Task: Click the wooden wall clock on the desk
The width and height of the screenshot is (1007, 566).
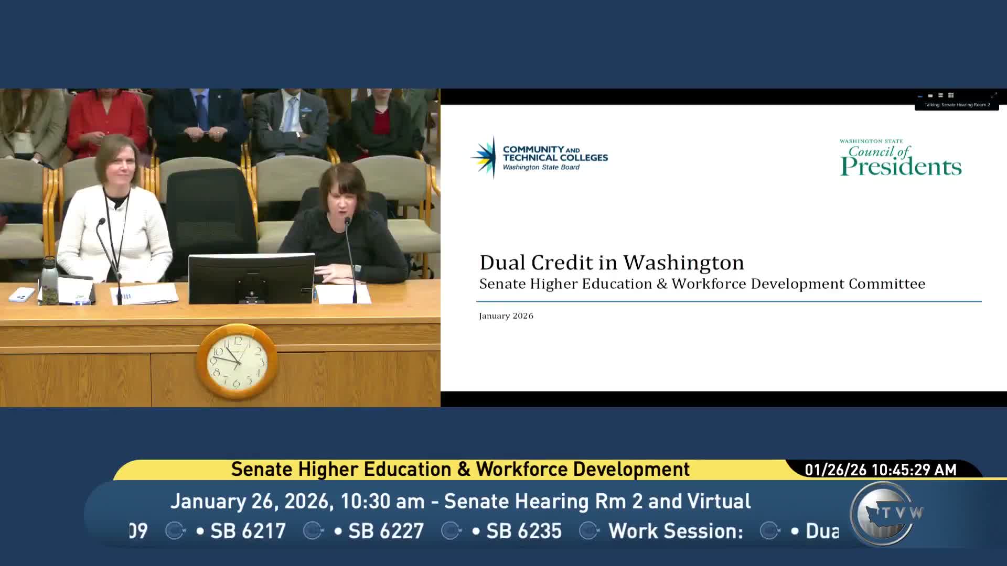Action: (x=237, y=362)
